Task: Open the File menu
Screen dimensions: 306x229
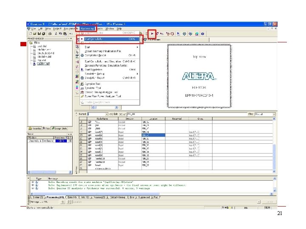Action: pyautogui.click(x=34, y=29)
